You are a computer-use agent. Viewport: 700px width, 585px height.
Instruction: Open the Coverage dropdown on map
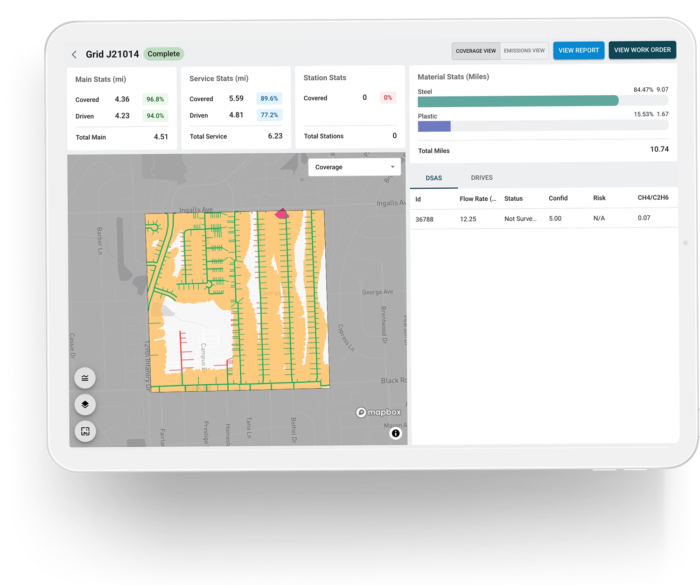point(354,167)
